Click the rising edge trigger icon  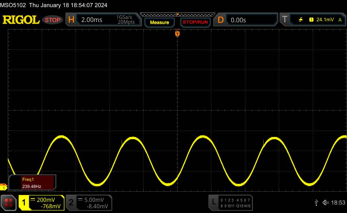click(301, 20)
